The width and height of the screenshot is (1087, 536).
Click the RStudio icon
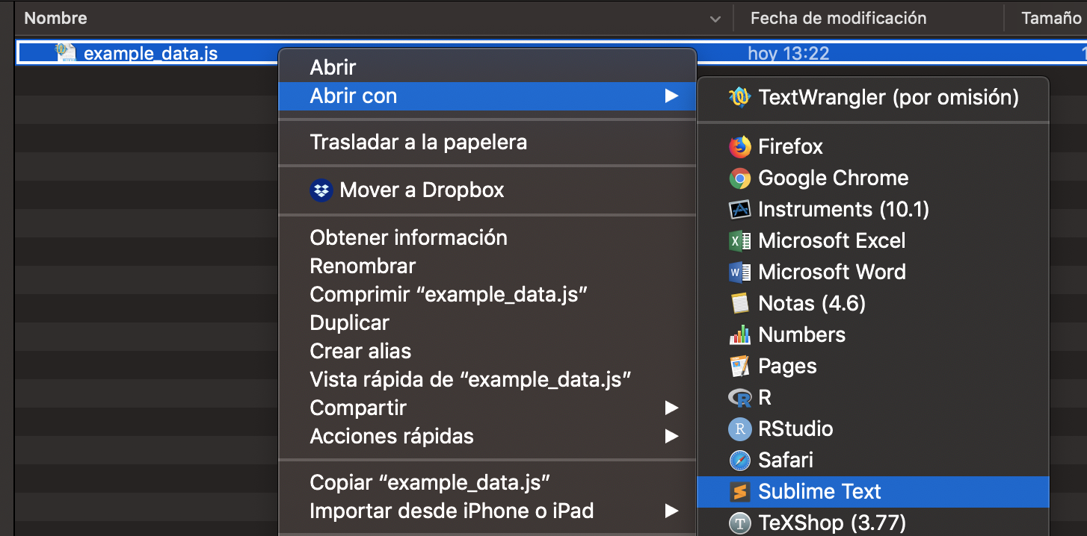pyautogui.click(x=739, y=429)
